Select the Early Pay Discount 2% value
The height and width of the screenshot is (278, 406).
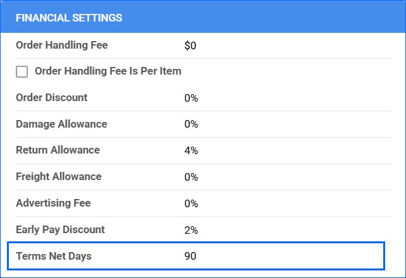click(191, 231)
